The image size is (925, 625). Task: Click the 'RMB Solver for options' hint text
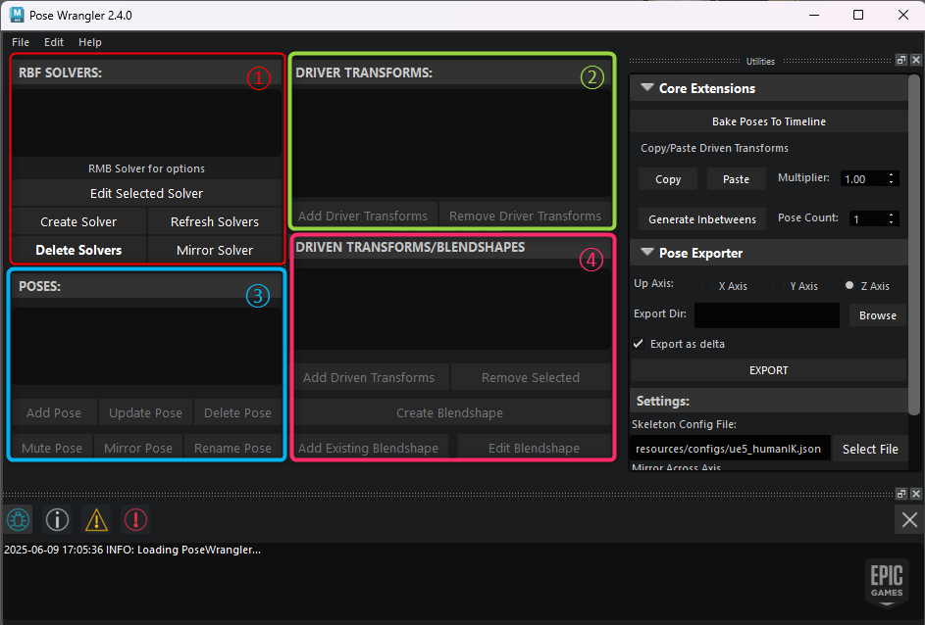point(146,168)
